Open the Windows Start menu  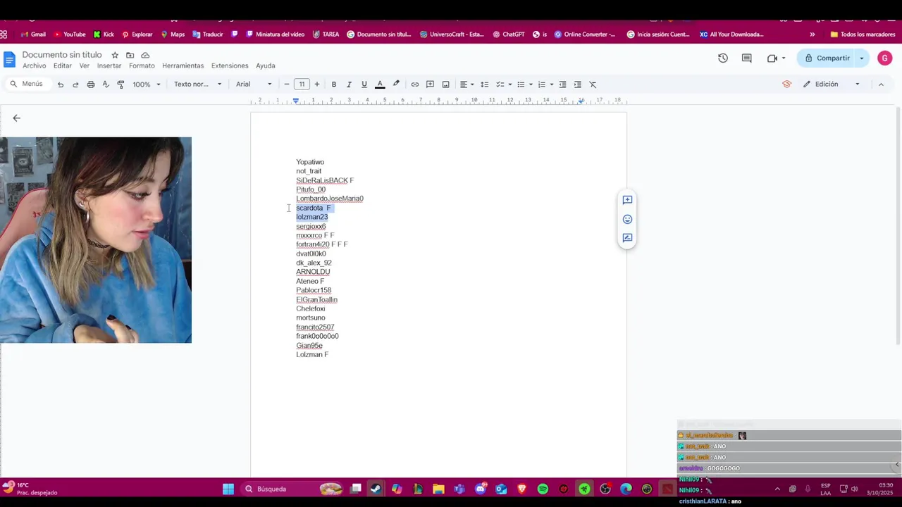coord(228,489)
